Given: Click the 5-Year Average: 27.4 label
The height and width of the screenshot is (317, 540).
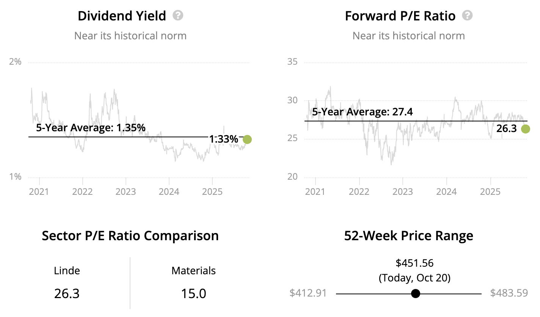Looking at the screenshot, I should [x=362, y=112].
